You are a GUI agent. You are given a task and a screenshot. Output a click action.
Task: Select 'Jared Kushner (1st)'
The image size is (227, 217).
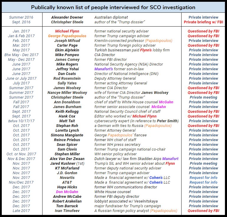pos(67,164)
